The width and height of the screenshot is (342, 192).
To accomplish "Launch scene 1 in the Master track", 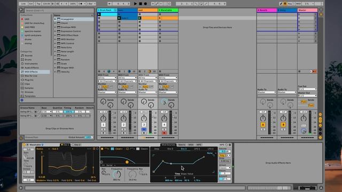I will tap(299, 14).
